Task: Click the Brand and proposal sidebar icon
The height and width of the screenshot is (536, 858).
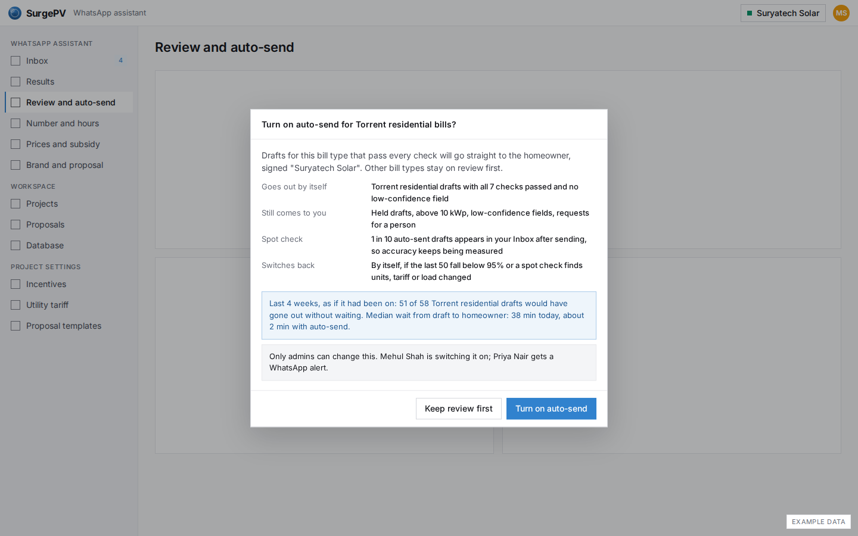Action: click(15, 165)
